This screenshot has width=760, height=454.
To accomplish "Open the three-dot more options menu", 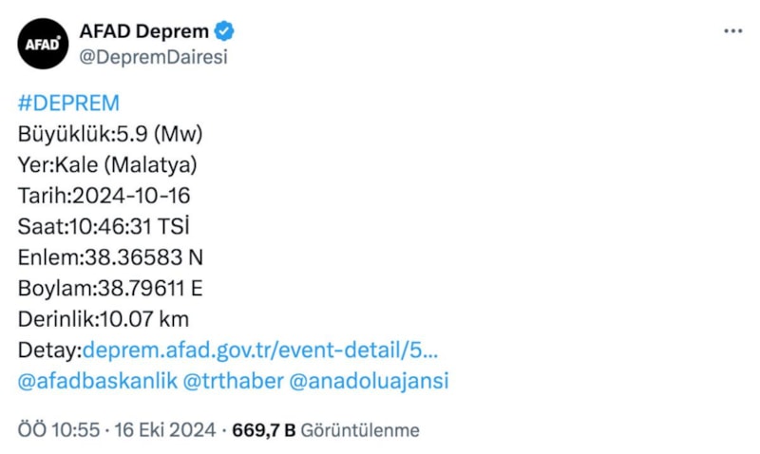I will (x=732, y=31).
